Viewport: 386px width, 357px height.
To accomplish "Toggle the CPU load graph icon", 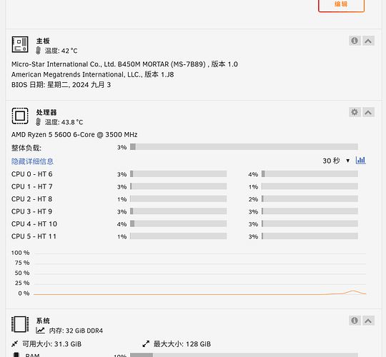I will coord(361,161).
